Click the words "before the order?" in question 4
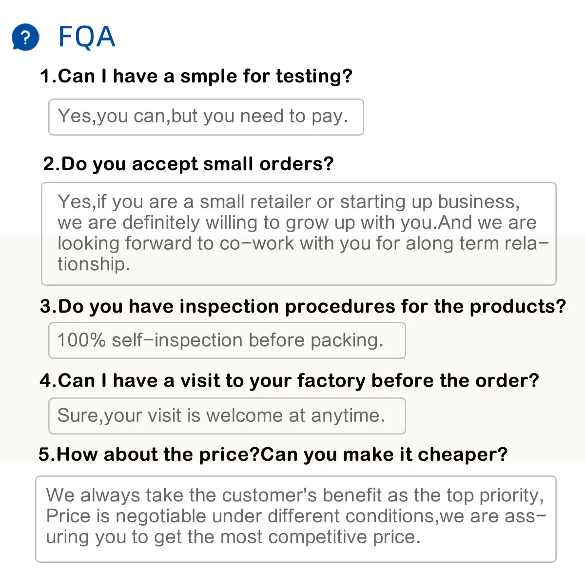The height and width of the screenshot is (573, 585). [455, 380]
